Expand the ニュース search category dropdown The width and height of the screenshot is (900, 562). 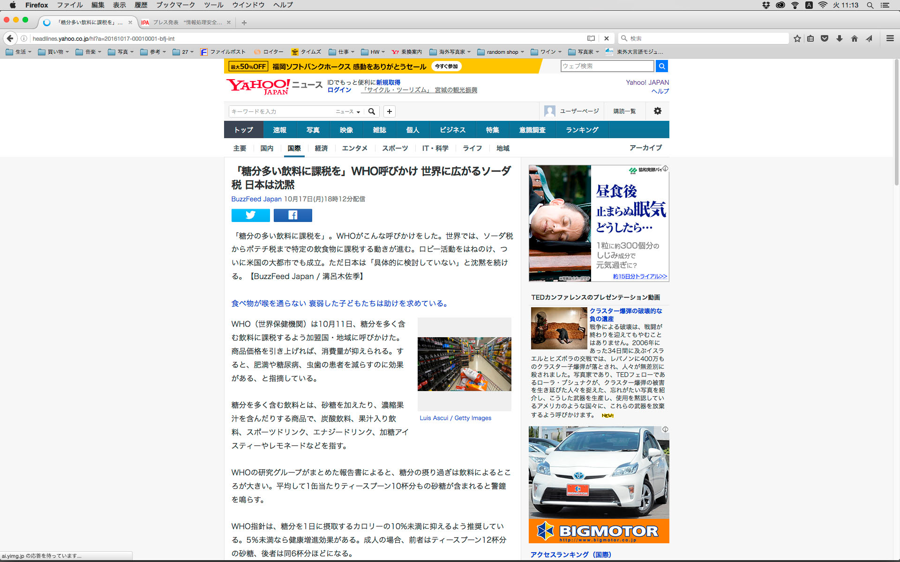pos(348,111)
